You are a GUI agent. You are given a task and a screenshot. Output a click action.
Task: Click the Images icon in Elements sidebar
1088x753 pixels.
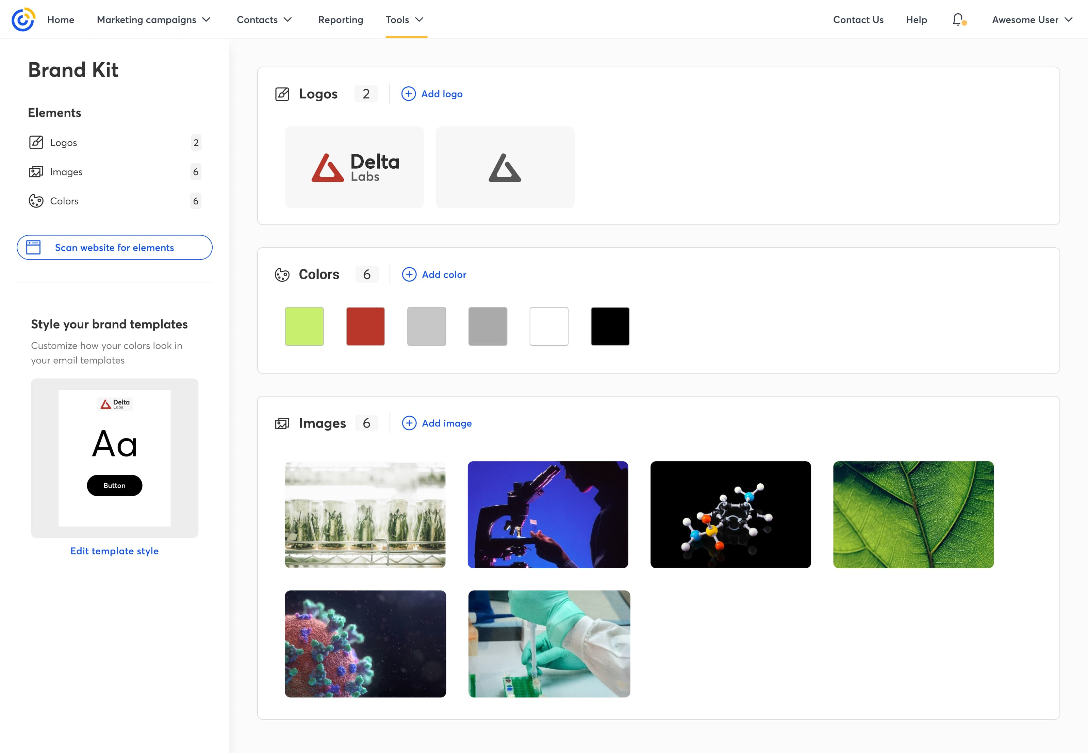36,172
